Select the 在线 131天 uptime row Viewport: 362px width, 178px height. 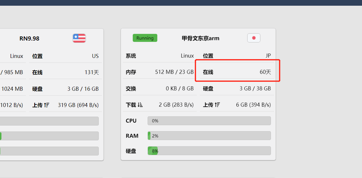(x=65, y=72)
